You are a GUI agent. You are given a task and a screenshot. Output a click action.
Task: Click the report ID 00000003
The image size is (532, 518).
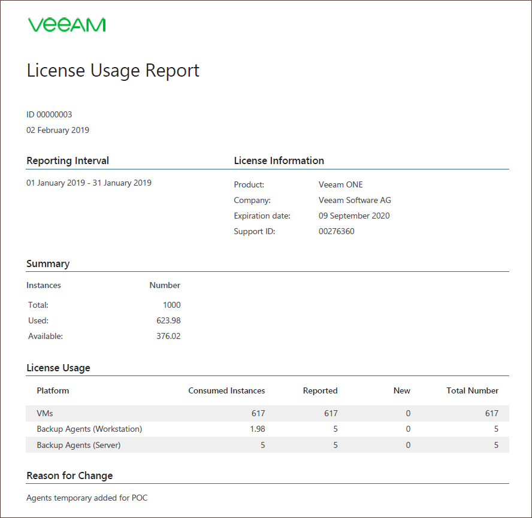point(49,114)
